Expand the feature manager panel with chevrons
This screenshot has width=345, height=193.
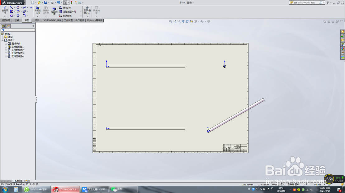click(33, 26)
